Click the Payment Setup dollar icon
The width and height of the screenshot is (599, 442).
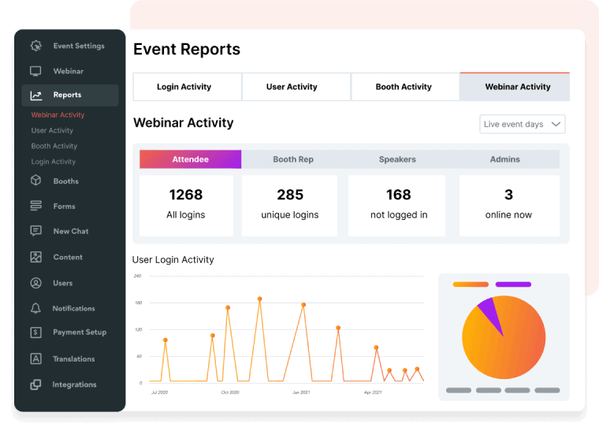click(35, 332)
